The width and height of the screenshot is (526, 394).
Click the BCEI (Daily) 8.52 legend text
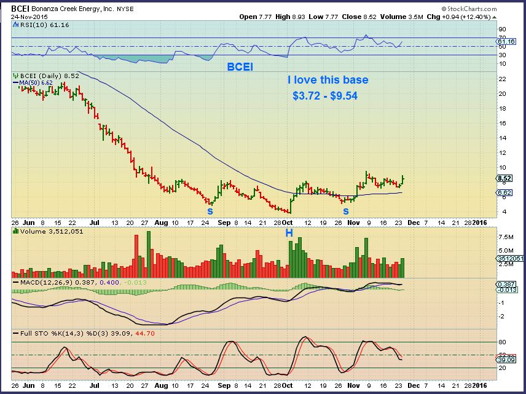click(49, 76)
